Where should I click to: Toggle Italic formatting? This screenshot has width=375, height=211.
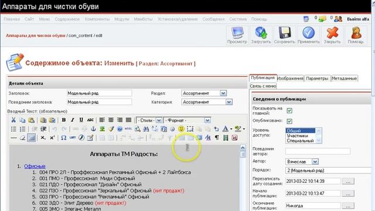73,120
